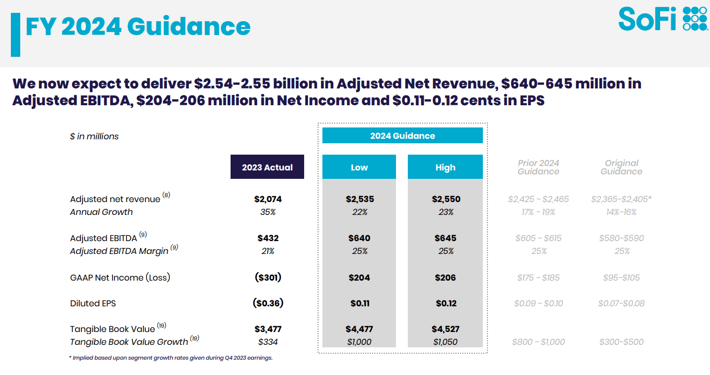This screenshot has height=375, width=710.
Task: Click the Prior 2024 Guidance heading
Action: [538, 167]
